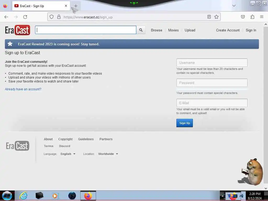Close the EraCast - Sign Up tab
The width and height of the screenshot is (268, 201).
pyautogui.click(x=66, y=6)
